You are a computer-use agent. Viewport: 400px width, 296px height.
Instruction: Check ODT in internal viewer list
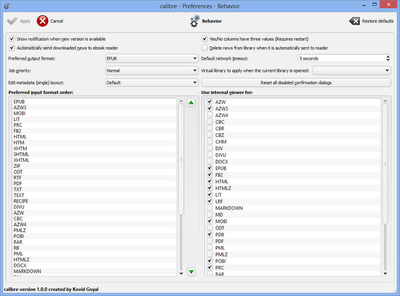pos(210,228)
